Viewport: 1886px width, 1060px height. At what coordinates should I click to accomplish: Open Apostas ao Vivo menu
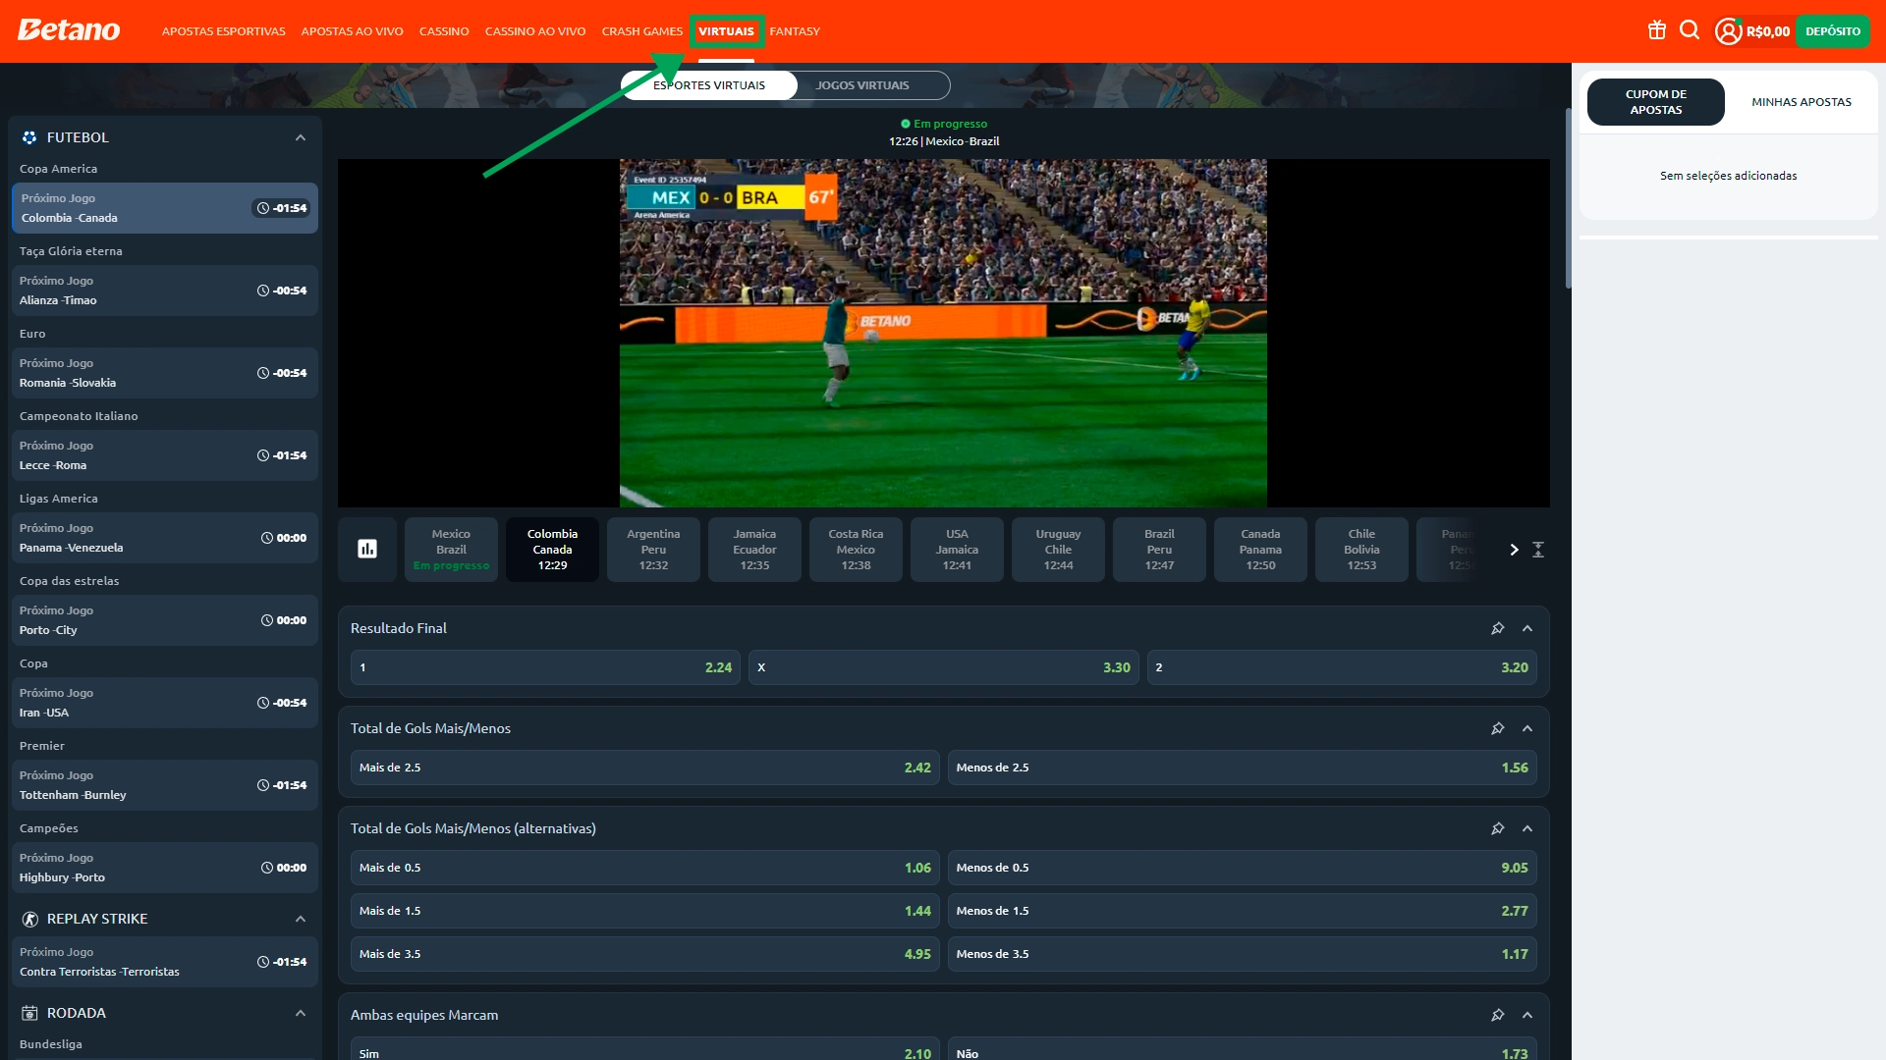(x=353, y=31)
